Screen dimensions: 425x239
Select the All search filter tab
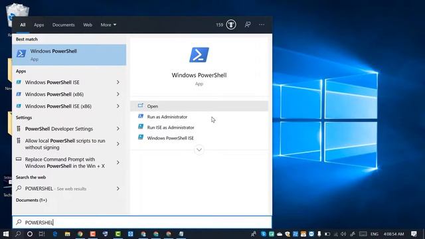click(23, 25)
